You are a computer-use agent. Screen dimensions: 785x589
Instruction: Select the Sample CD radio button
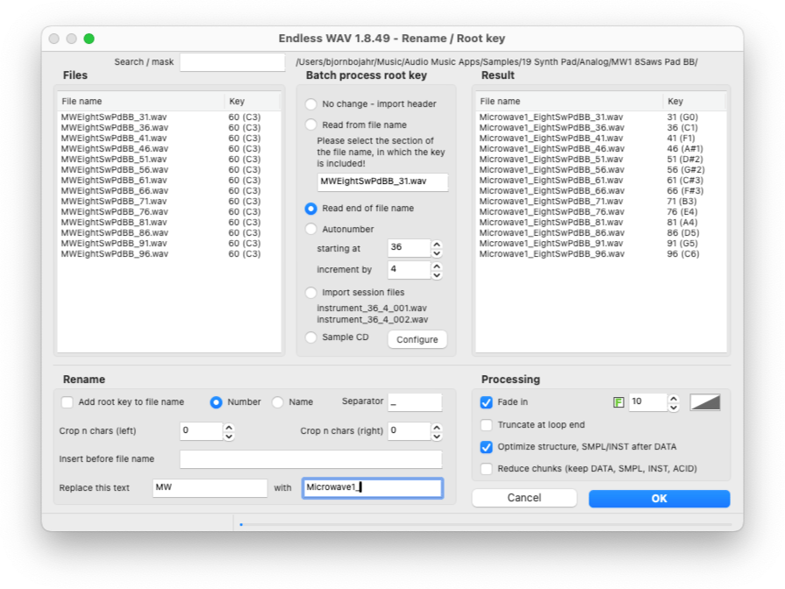click(x=310, y=337)
